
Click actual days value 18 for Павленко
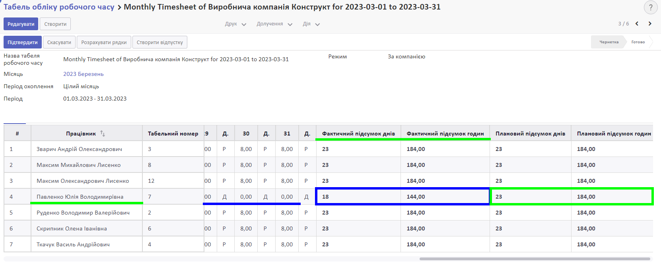(325, 197)
